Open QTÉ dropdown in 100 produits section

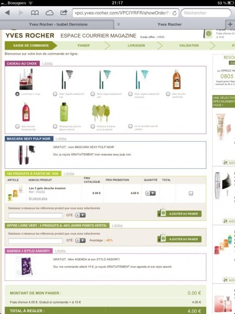click(x=80, y=215)
